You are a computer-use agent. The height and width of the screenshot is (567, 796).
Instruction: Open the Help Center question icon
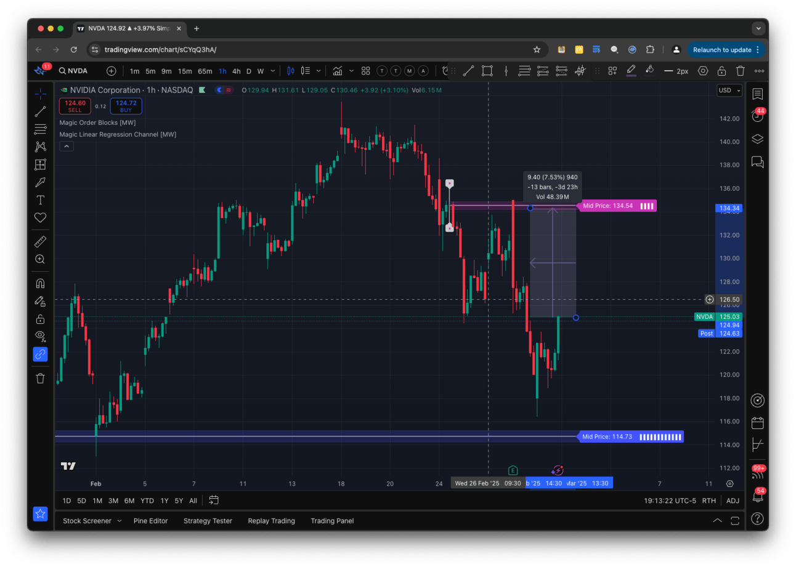tap(757, 518)
